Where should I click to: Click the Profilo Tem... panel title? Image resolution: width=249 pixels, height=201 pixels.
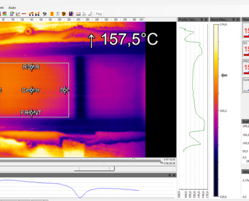(188, 20)
